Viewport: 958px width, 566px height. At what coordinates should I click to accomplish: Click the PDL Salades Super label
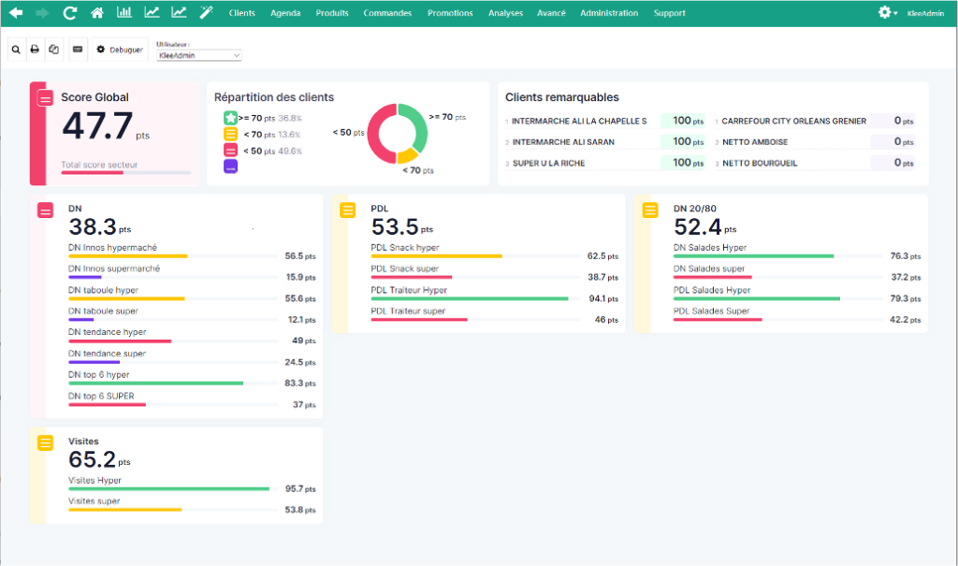(711, 312)
